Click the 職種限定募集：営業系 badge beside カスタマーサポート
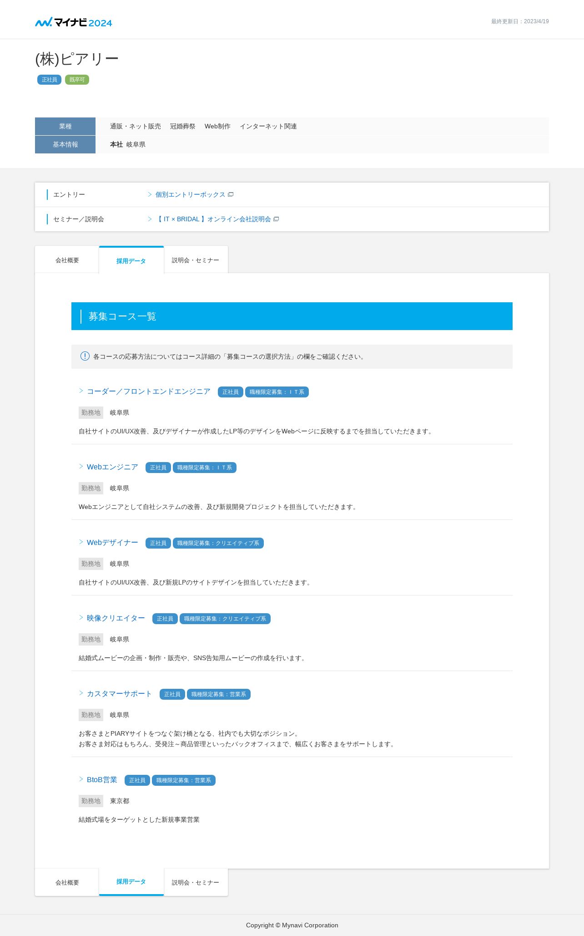The height and width of the screenshot is (936, 584). [x=219, y=694]
